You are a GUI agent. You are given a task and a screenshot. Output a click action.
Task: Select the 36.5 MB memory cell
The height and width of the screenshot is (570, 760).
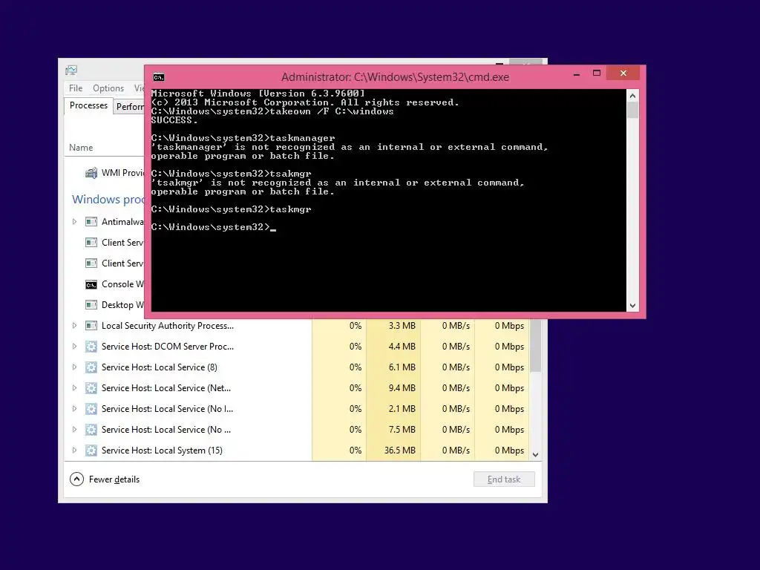point(393,451)
